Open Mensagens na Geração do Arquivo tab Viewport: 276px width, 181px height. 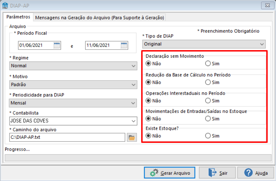[100, 18]
